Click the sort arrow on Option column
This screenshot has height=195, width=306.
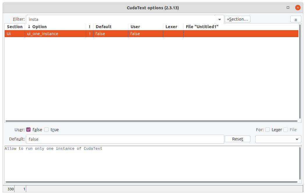pyautogui.click(x=29, y=27)
